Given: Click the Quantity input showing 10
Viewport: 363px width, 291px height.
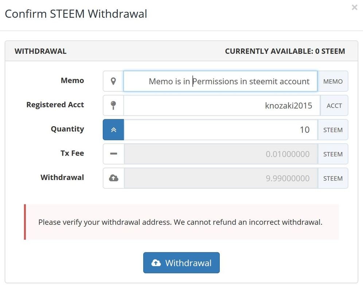Looking at the screenshot, I should click(x=220, y=130).
